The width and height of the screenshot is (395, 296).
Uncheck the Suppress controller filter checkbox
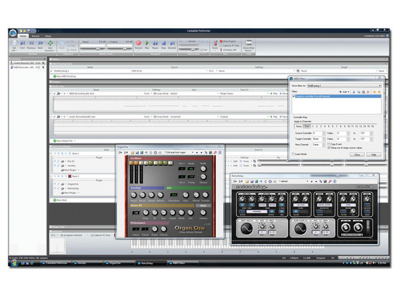pos(293,96)
